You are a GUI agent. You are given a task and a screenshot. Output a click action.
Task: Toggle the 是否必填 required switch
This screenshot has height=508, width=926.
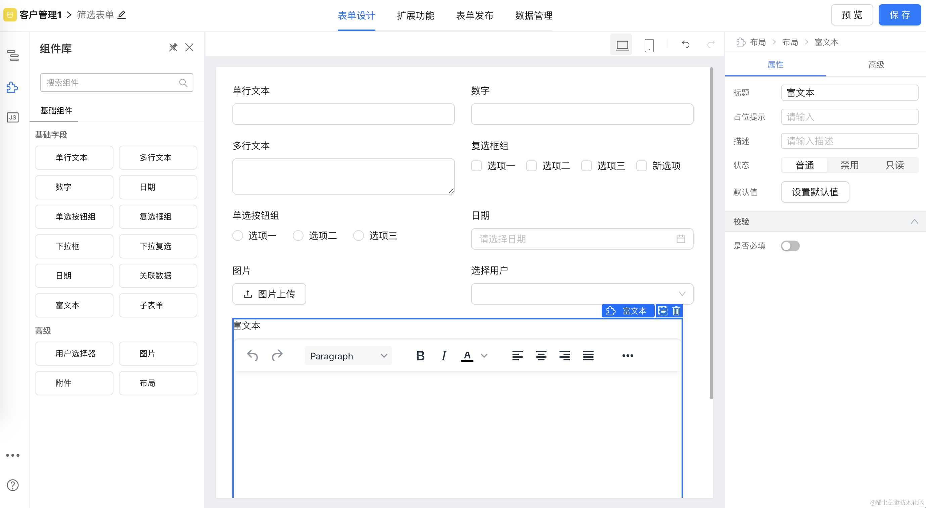(790, 246)
